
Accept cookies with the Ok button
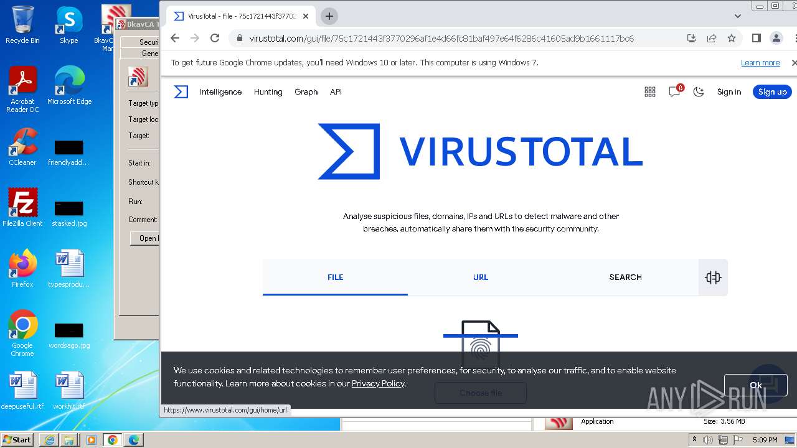pos(756,385)
